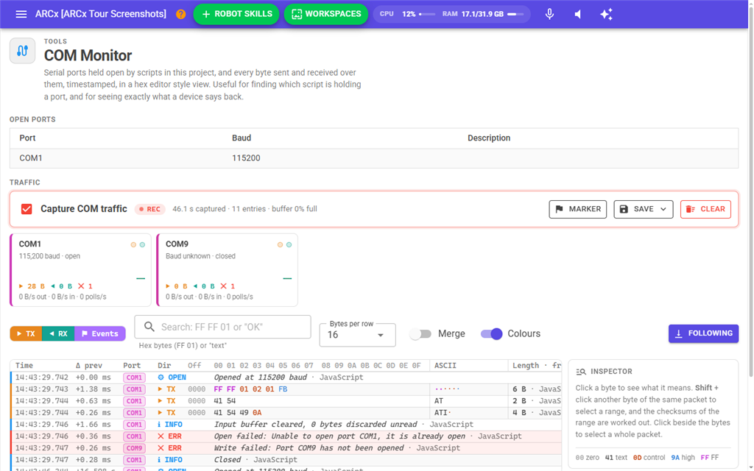
Task: Click the COM Monitor tool icon beside the heading
Action: [x=23, y=51]
